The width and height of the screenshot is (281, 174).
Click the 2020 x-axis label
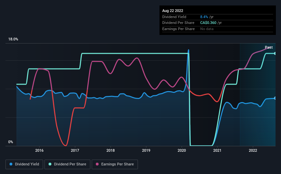click(182, 150)
